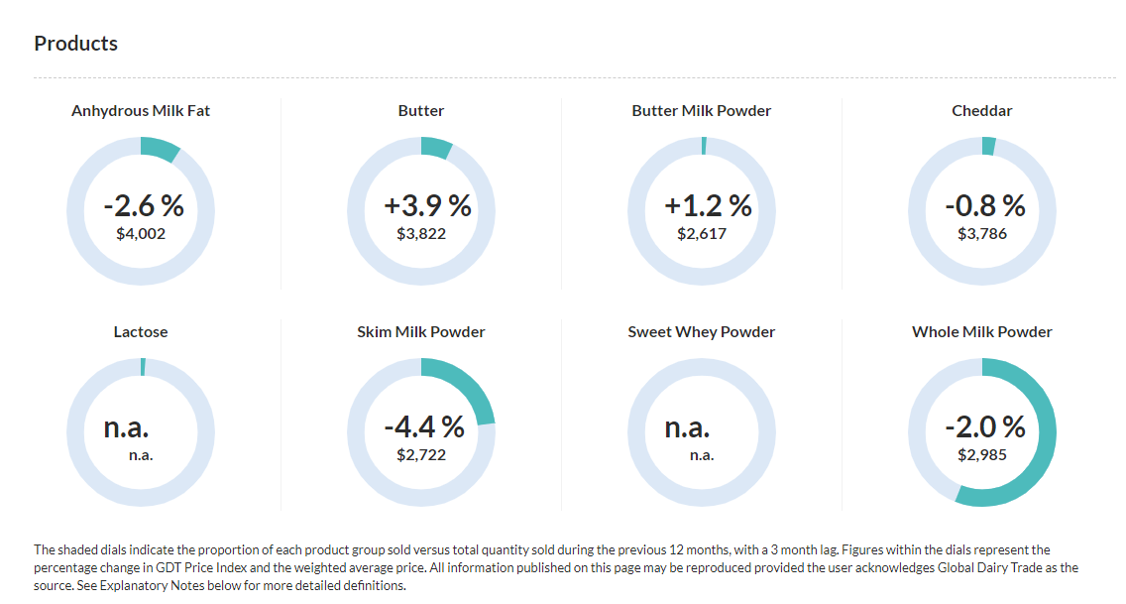Viewport: 1126px width, 604px height.
Task: Open the Whole Milk Powder title
Action: pyautogui.click(x=982, y=332)
